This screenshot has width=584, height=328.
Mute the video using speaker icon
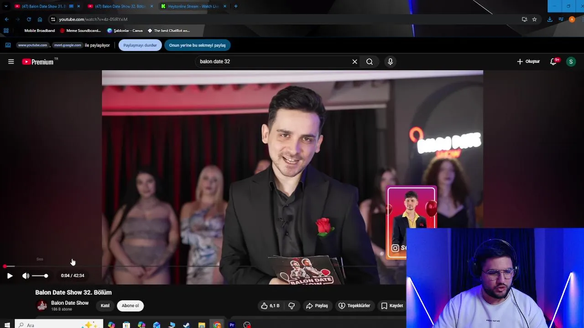26,276
